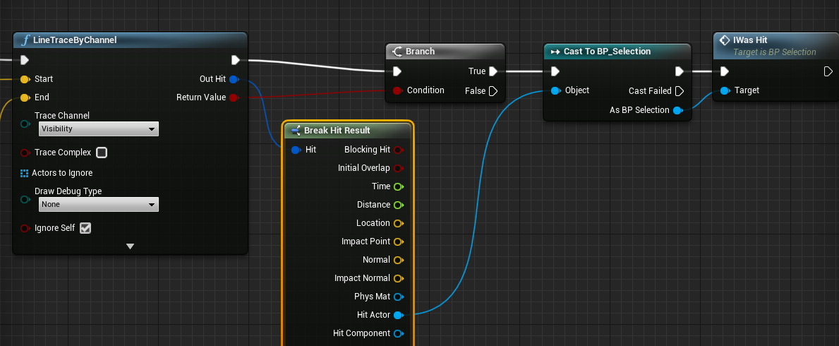Click the IWas Hit Target input pin
Image resolution: width=839 pixels, height=346 pixels.
tap(725, 90)
